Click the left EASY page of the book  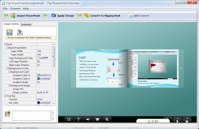[102, 68]
